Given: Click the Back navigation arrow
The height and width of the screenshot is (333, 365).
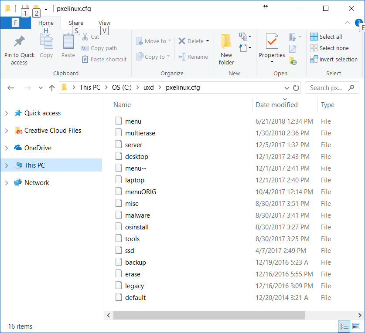Looking at the screenshot, I should click(x=11, y=87).
